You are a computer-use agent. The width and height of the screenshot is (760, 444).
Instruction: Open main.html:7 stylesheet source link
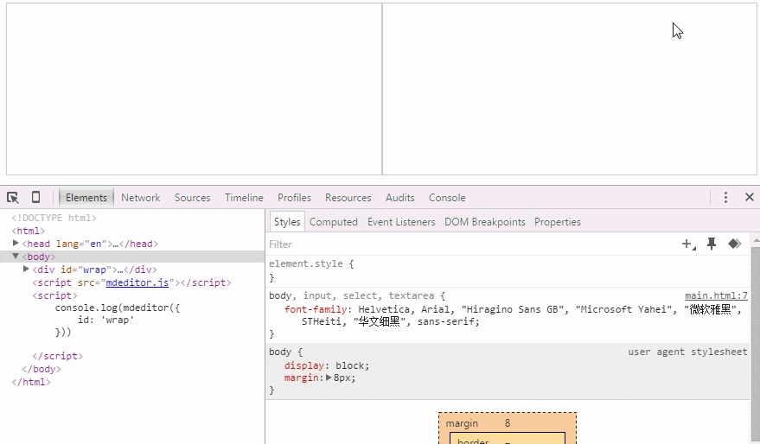[716, 295]
